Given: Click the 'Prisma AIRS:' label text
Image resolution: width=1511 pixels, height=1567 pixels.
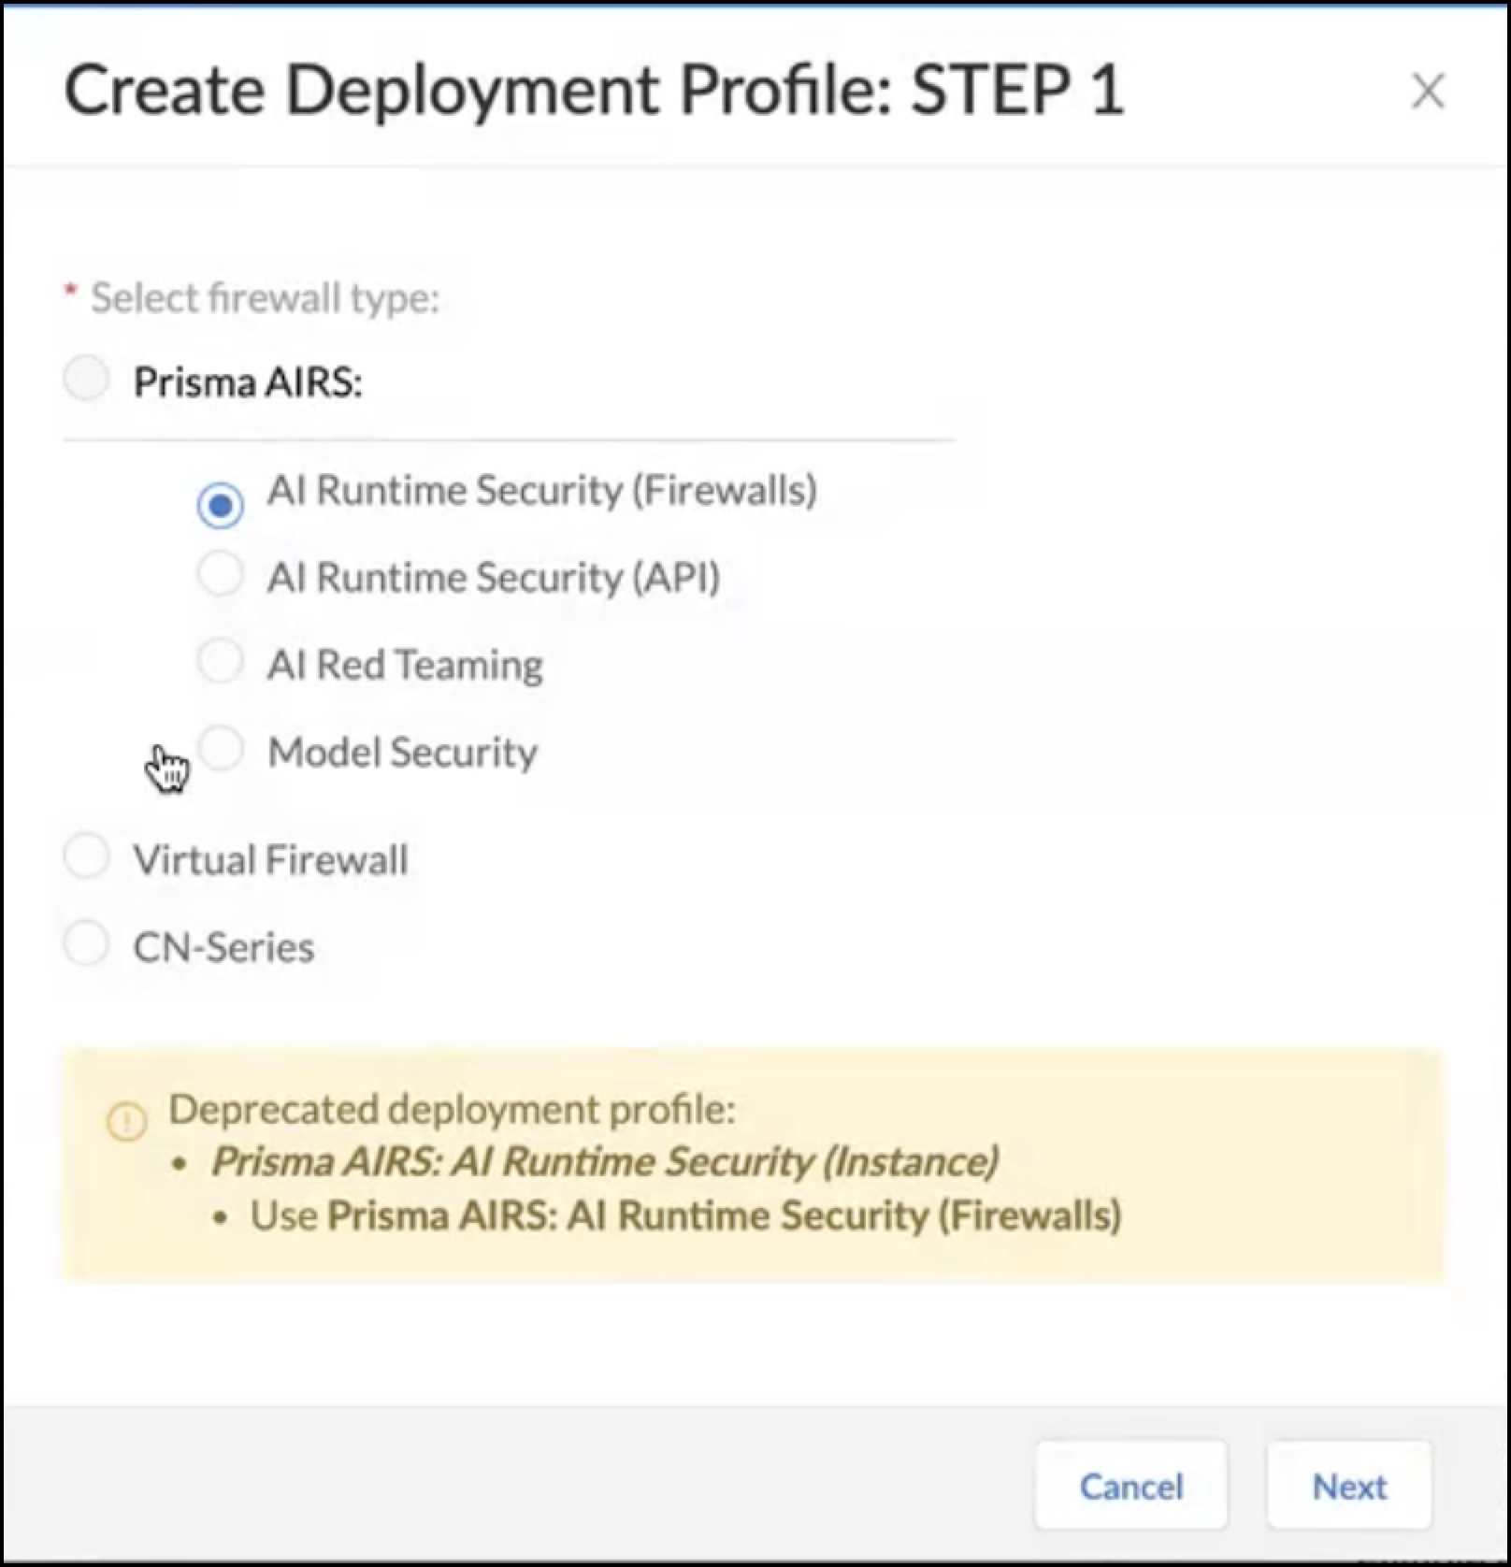Looking at the screenshot, I should coord(248,381).
